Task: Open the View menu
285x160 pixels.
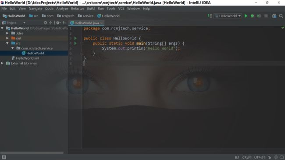Action: click(x=22, y=8)
